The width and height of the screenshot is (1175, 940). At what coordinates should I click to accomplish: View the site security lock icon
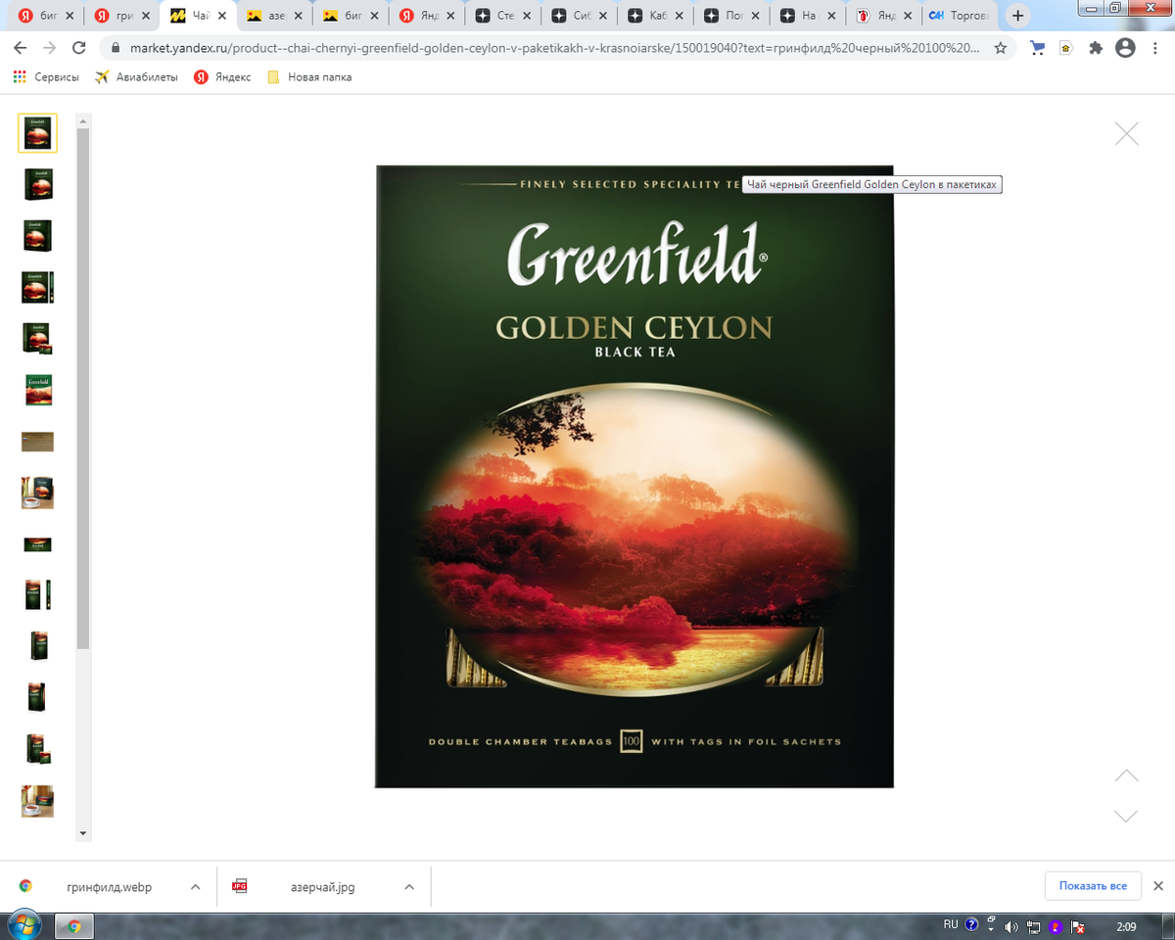click(114, 48)
